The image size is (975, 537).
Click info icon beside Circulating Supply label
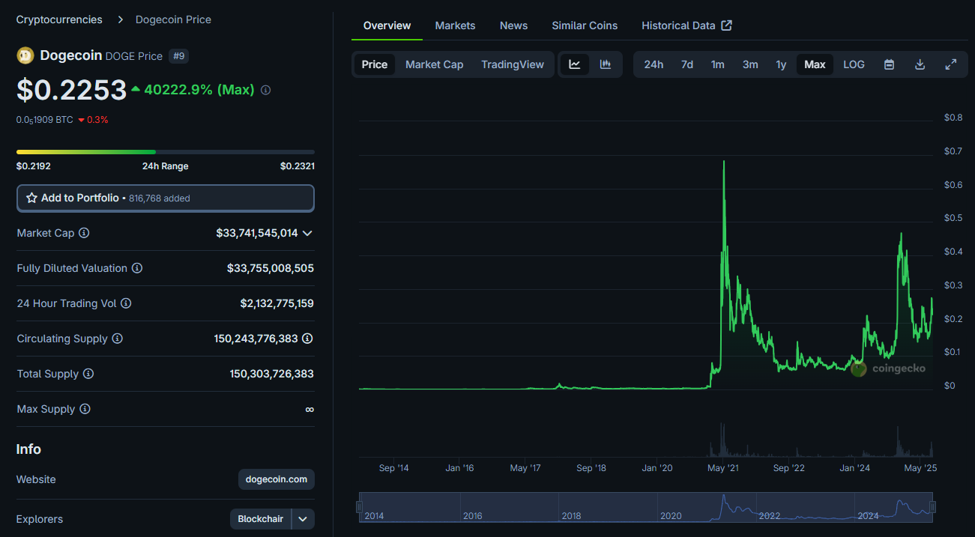pos(118,339)
